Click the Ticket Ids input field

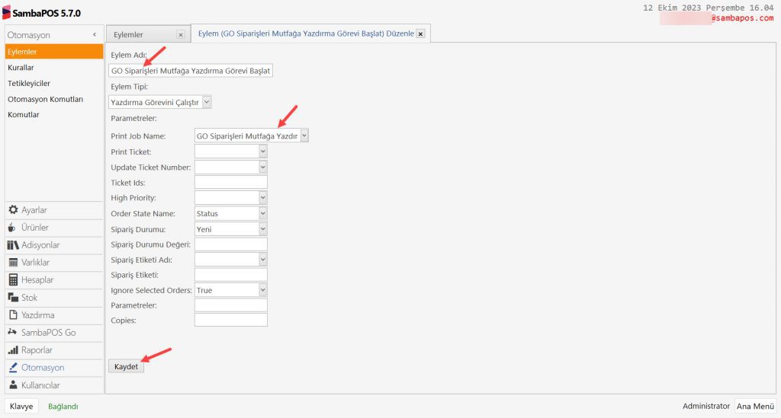[x=231, y=183]
